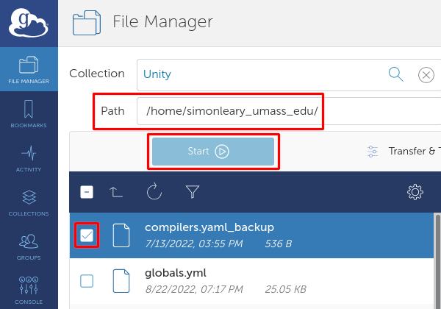
Task: Open the Groups sidebar section
Action: [29, 246]
